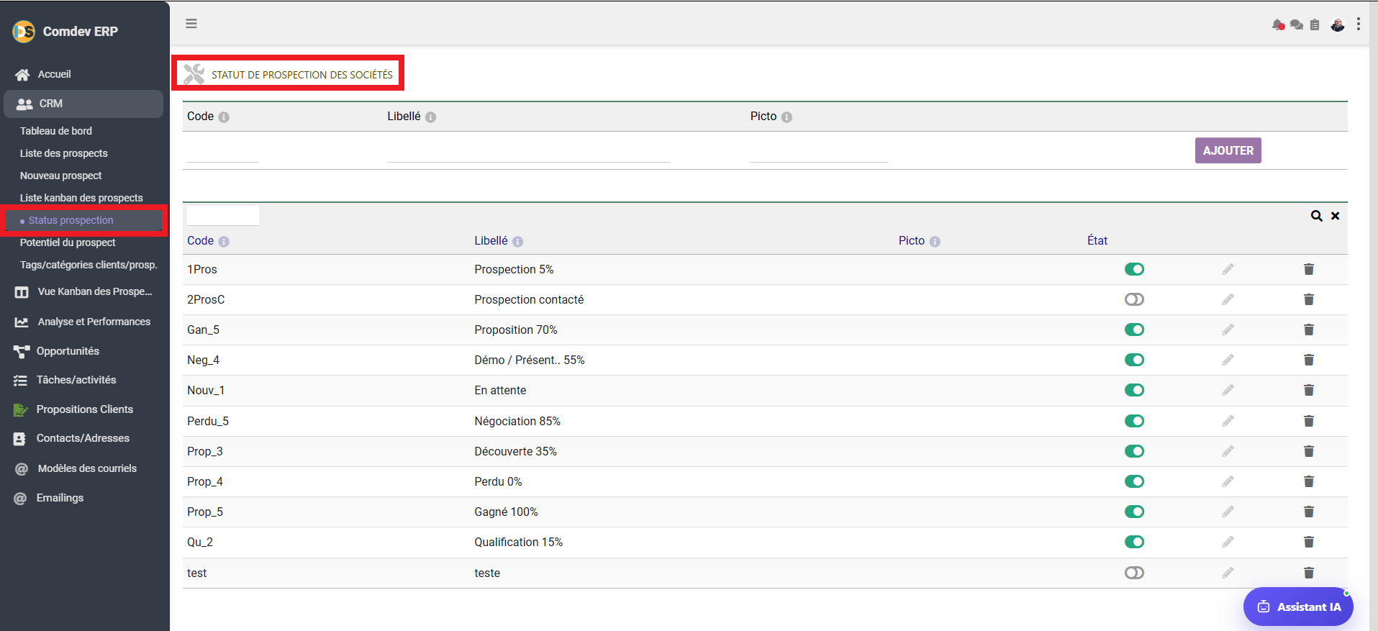Image resolution: width=1378 pixels, height=631 pixels.
Task: Delete the 1Pros row
Action: click(1309, 269)
